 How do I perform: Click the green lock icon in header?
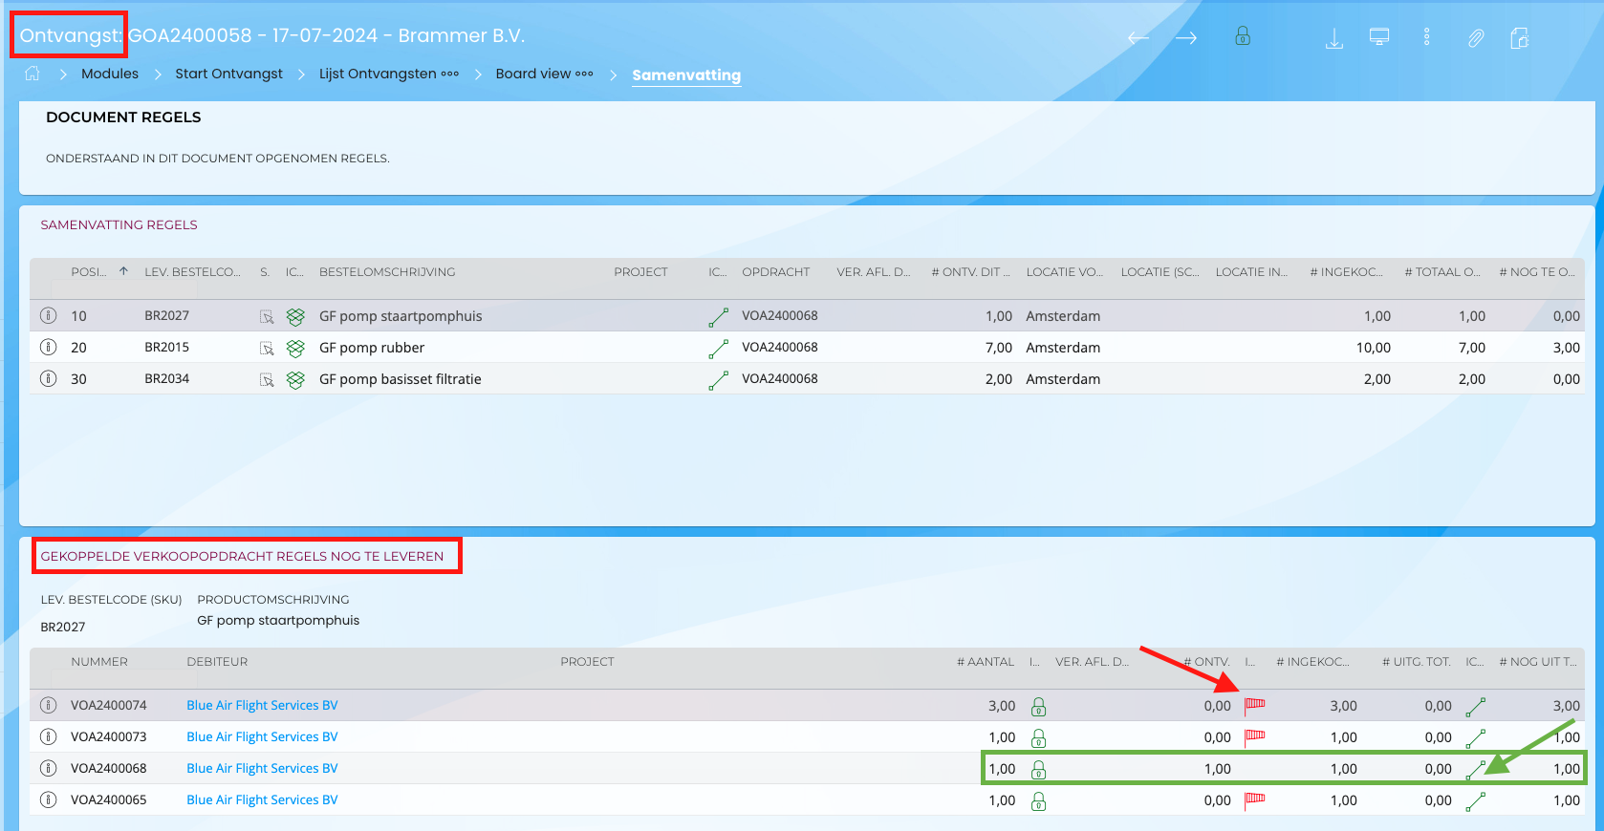tap(1243, 36)
